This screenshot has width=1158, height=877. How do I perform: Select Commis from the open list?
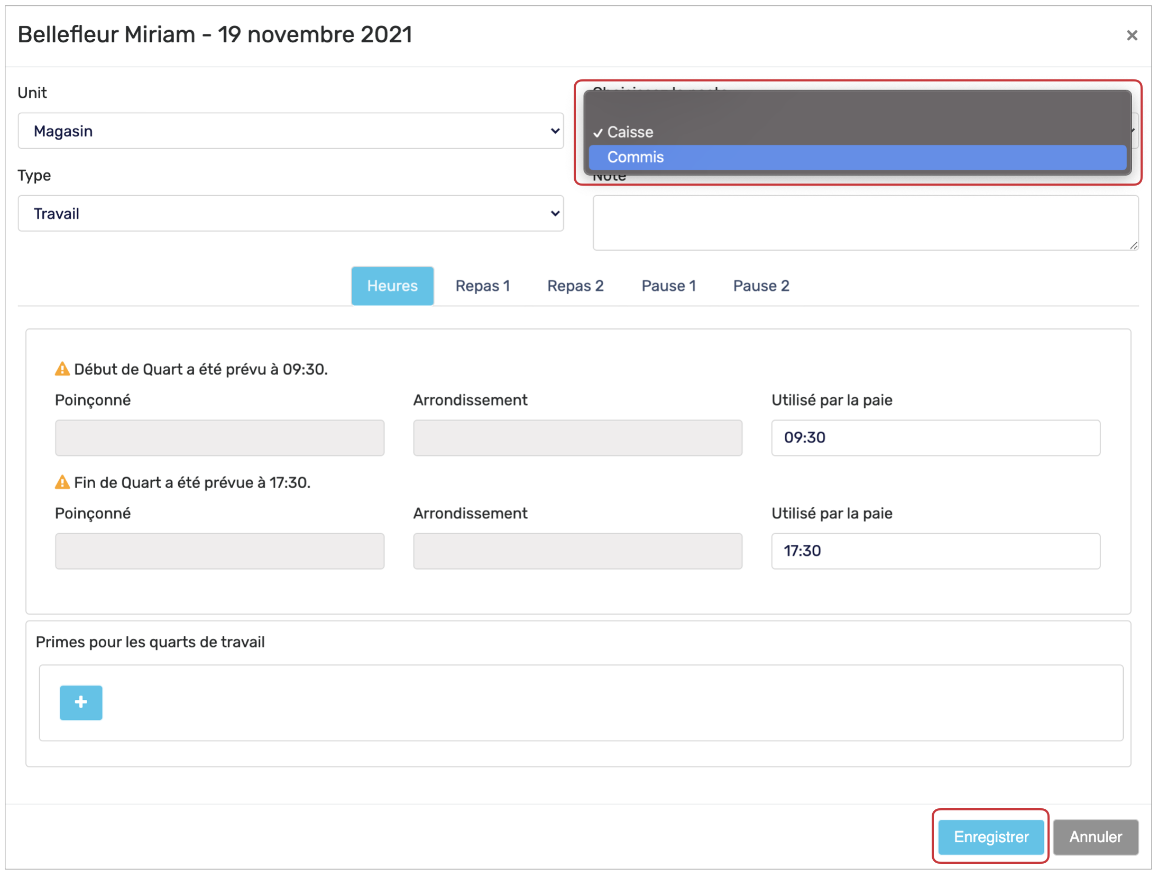tap(857, 157)
